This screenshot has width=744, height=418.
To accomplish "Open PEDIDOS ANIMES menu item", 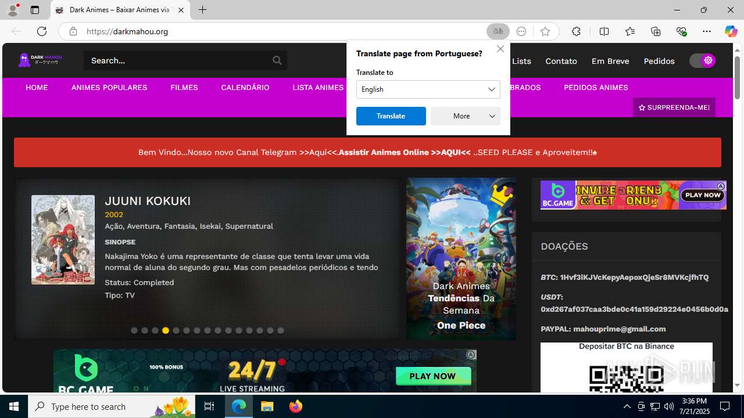I will (596, 88).
